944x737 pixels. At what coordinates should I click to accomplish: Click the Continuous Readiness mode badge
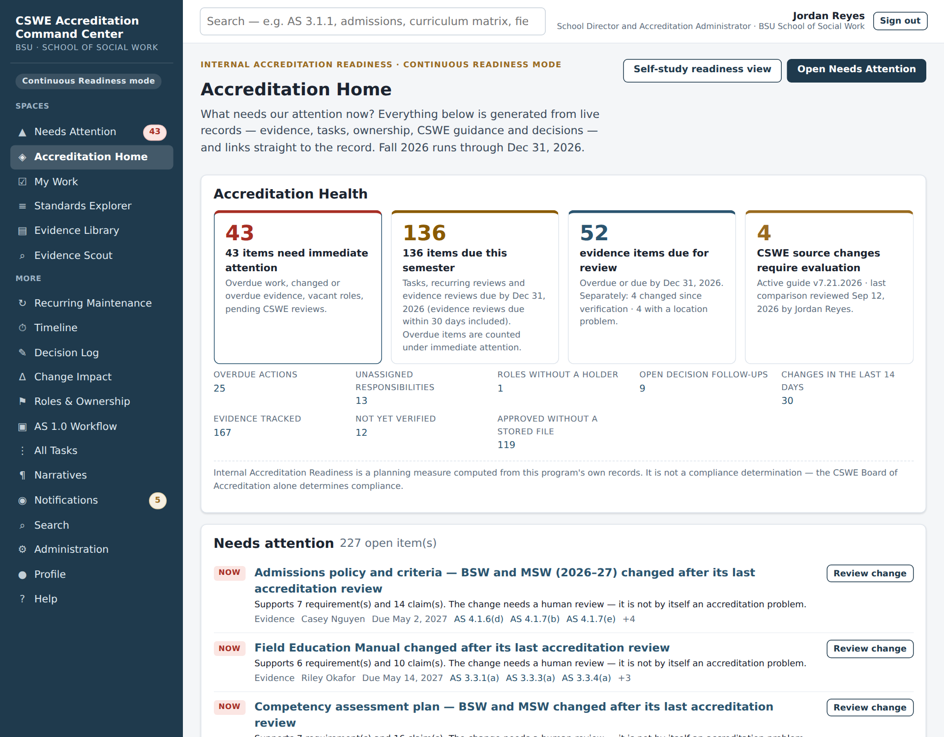[x=88, y=81]
